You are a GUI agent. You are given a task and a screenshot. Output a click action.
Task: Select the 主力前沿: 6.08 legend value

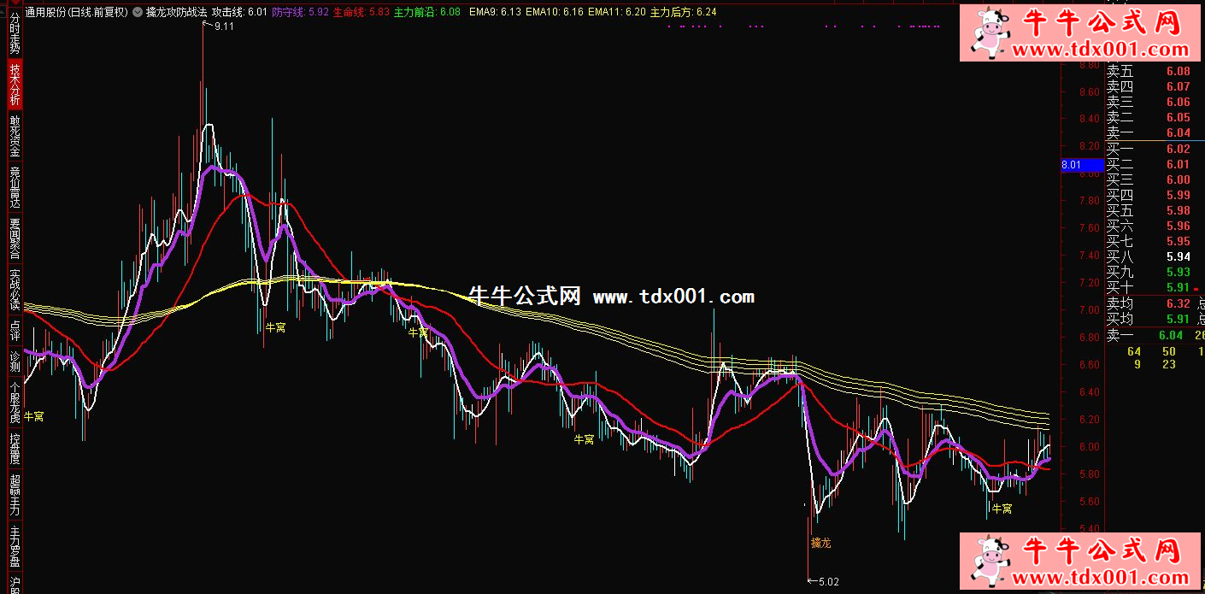pyautogui.click(x=427, y=12)
